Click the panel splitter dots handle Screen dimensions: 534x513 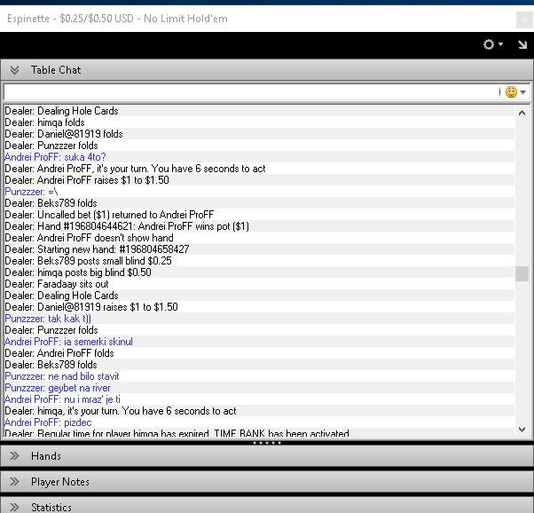(x=267, y=443)
